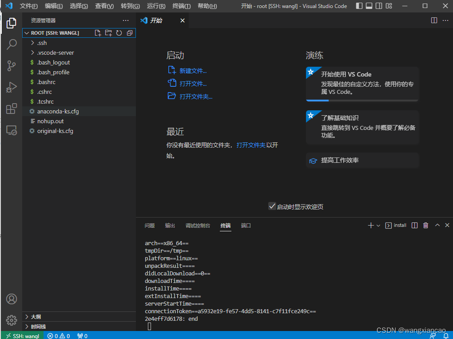Viewport: 453px width, 339px height.
Task: Collapse the ROOT [SSH: WANGL] section
Action: point(55,33)
